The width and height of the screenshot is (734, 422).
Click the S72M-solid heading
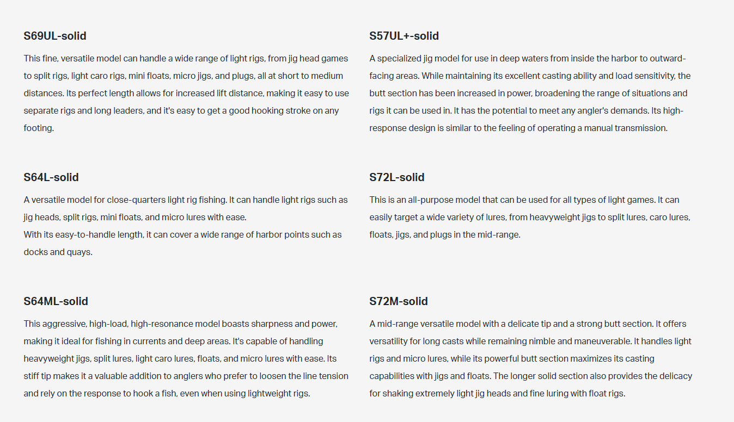click(399, 302)
